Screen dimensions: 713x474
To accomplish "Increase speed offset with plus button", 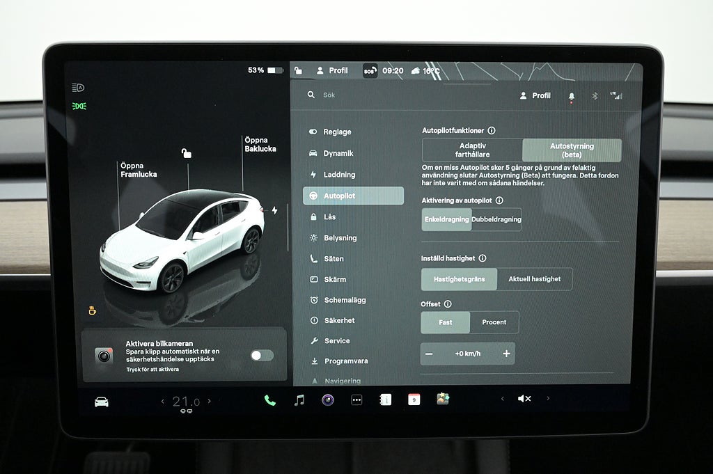I will pos(506,354).
